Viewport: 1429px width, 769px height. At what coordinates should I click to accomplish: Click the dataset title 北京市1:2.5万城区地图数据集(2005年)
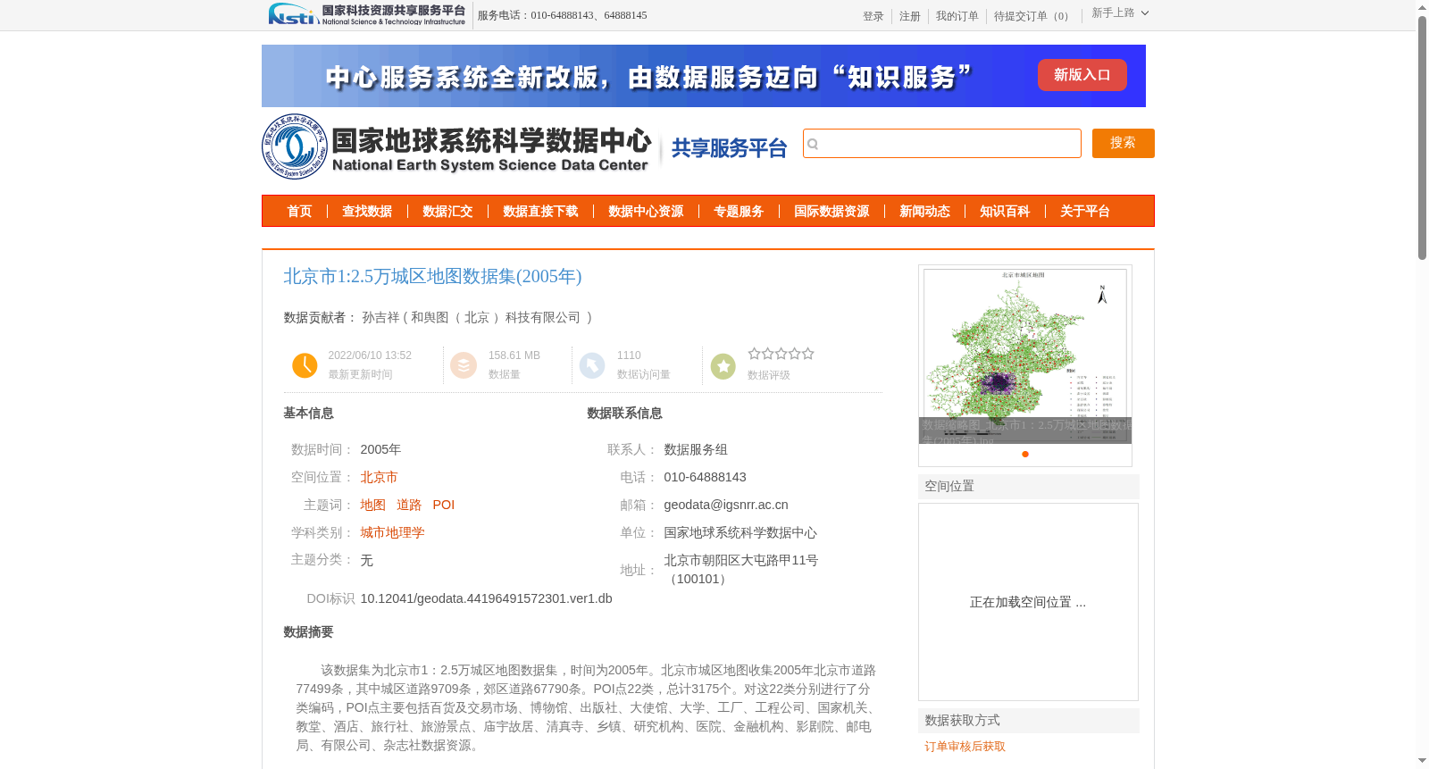tap(432, 277)
